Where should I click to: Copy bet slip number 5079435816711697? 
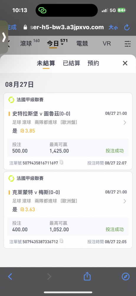point(61,162)
